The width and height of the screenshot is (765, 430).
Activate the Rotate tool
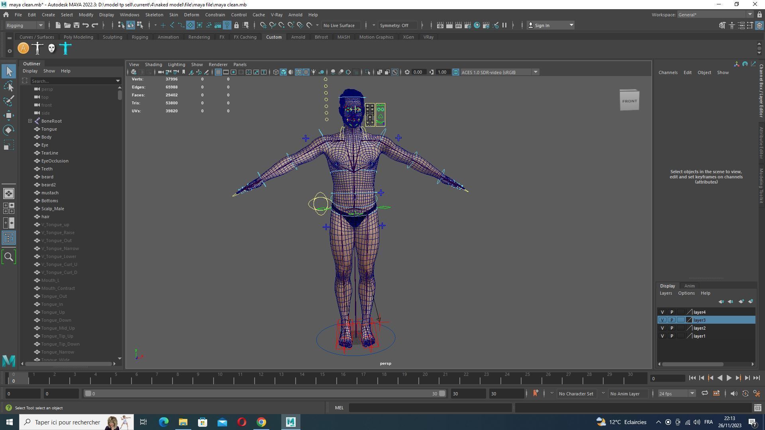point(9,130)
